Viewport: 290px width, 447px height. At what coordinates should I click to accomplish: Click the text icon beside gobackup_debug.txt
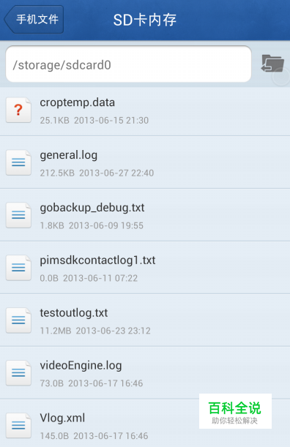click(18, 215)
